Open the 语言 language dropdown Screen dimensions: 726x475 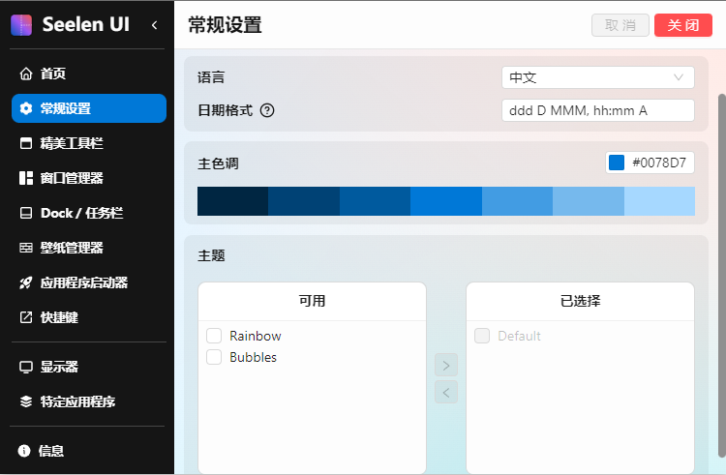click(x=597, y=77)
